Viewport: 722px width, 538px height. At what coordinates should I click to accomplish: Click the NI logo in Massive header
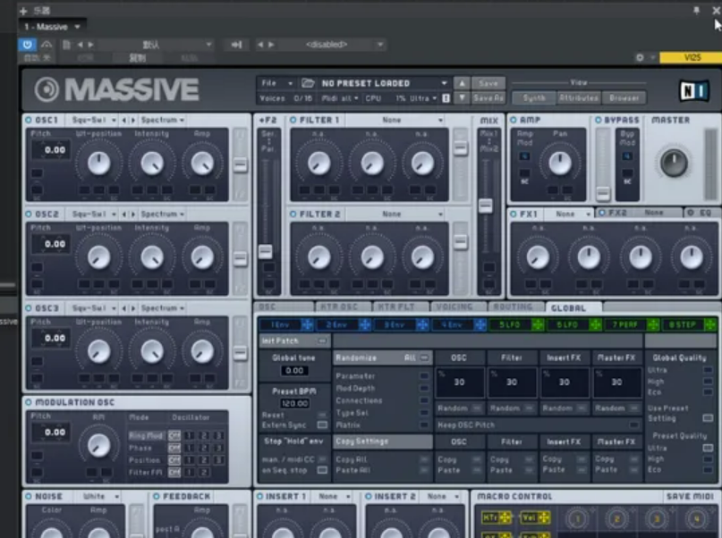[694, 91]
